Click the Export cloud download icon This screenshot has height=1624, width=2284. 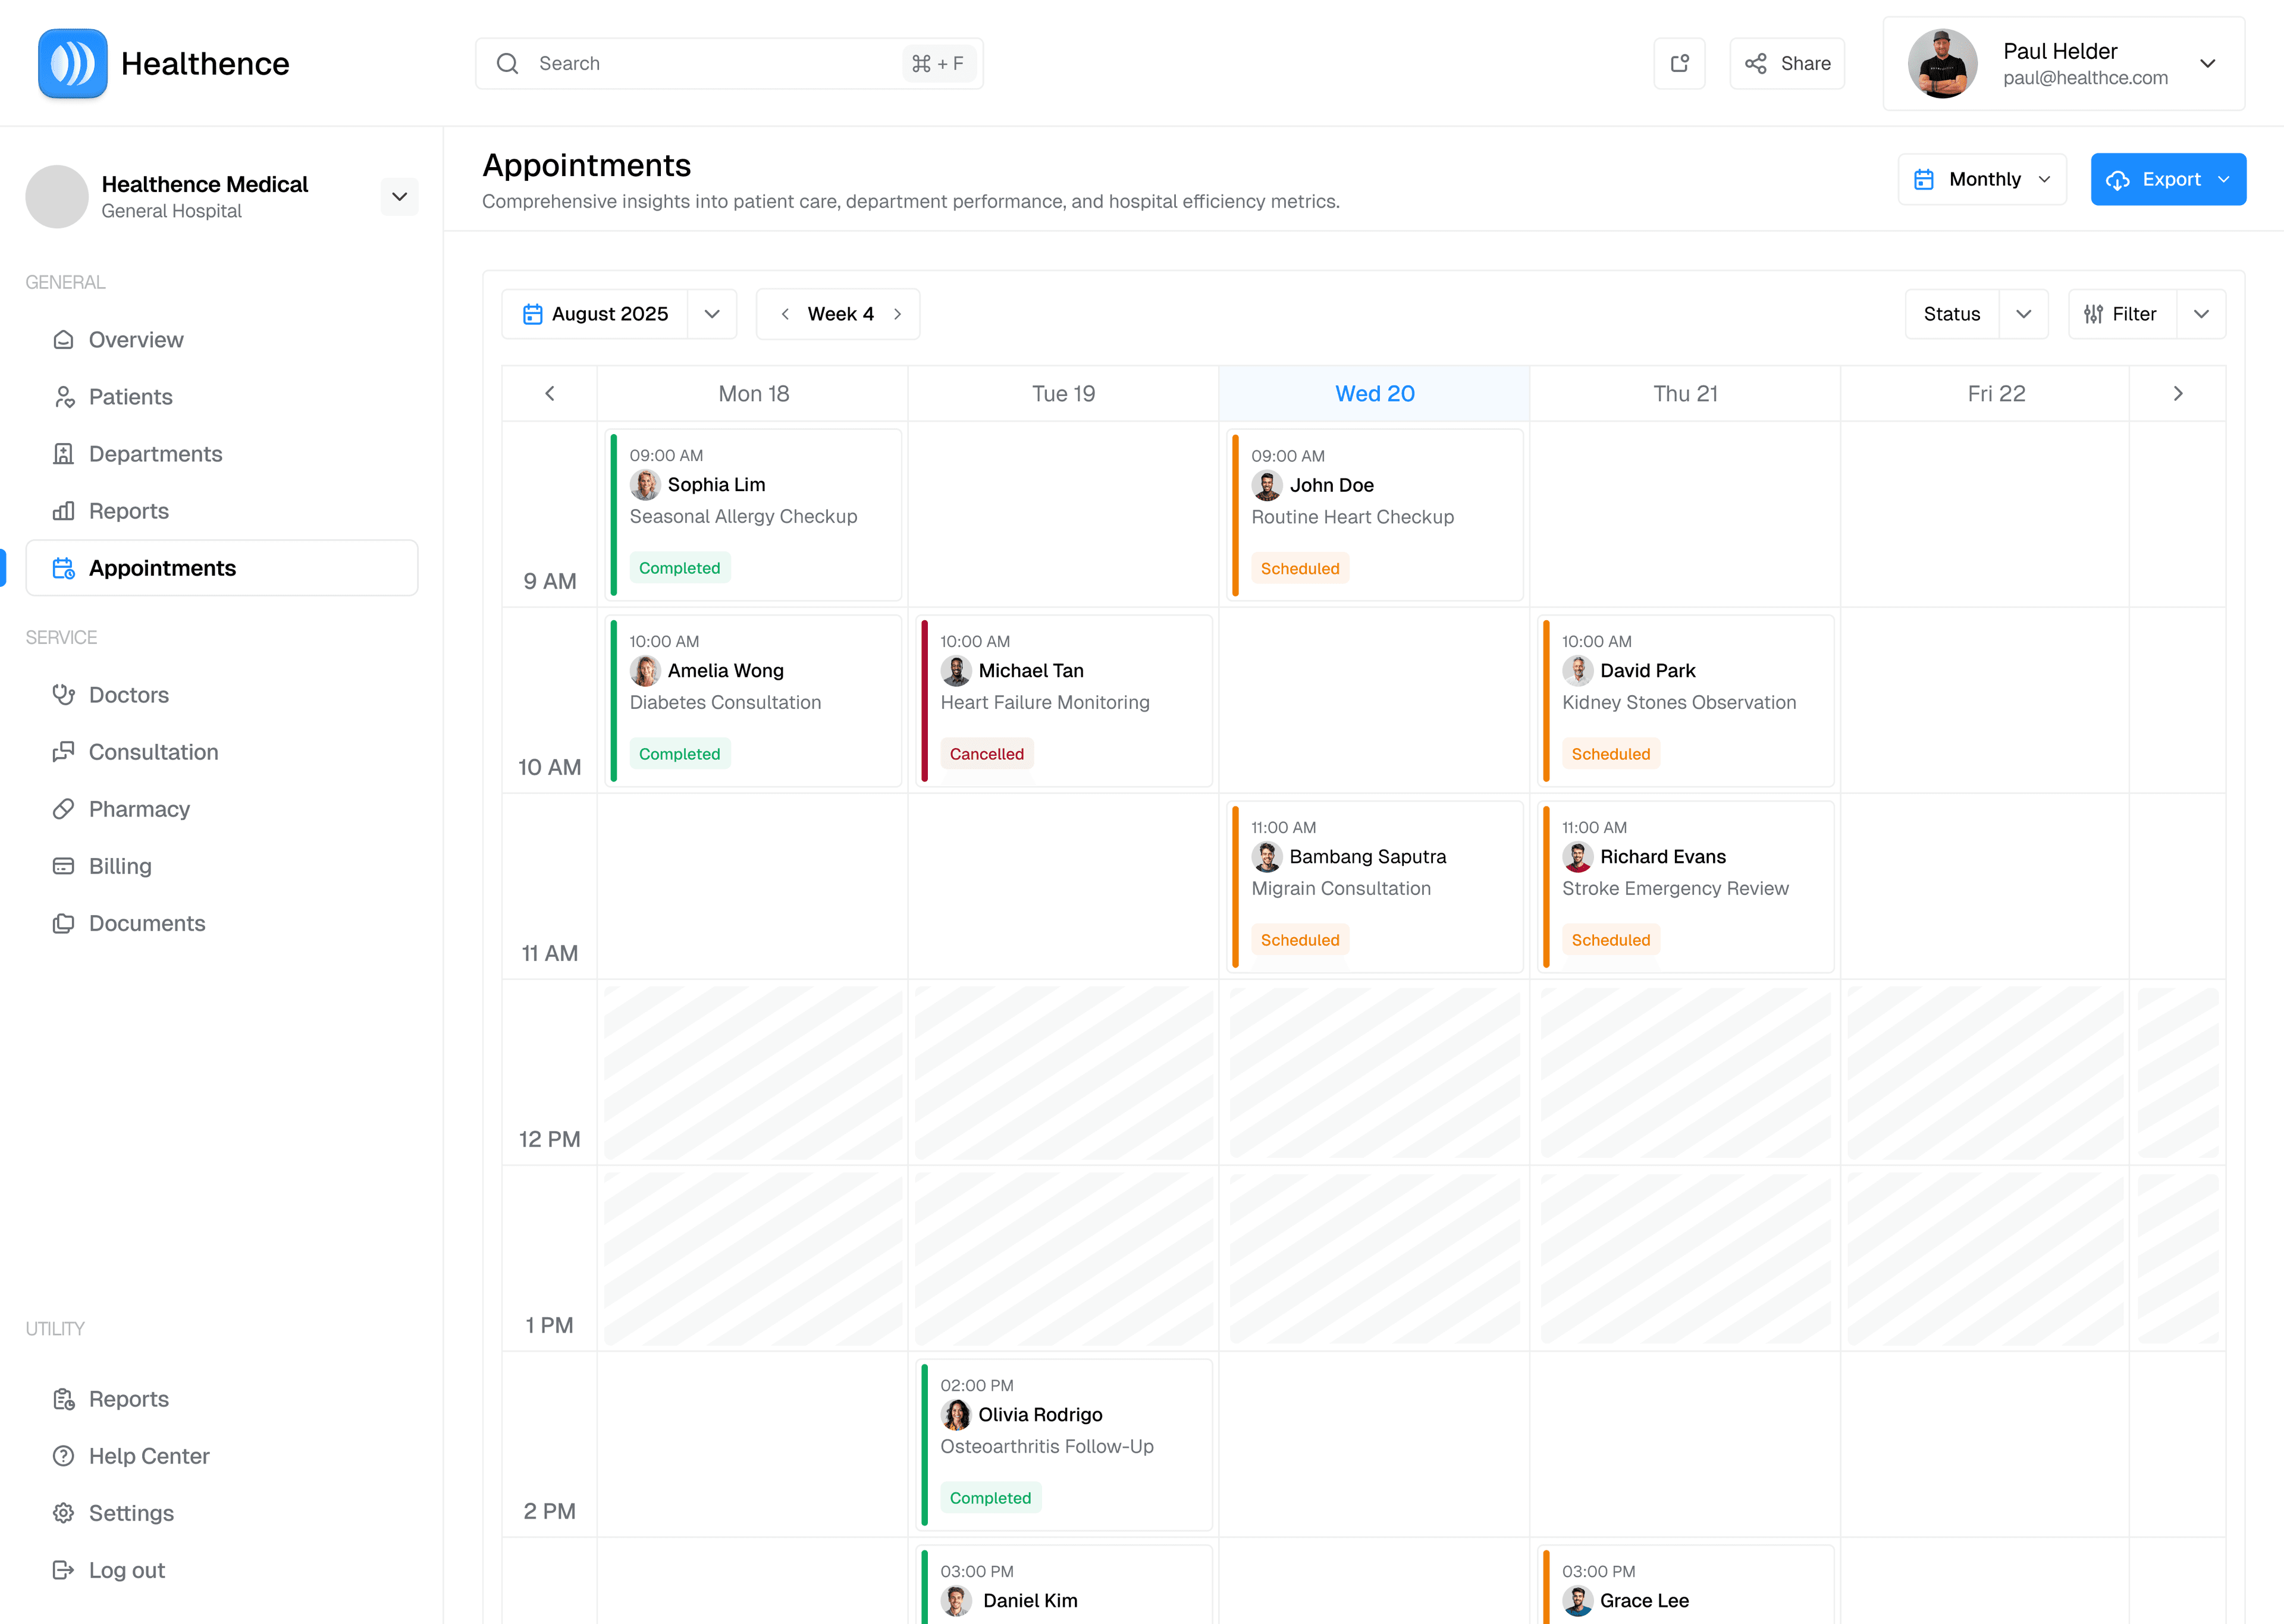click(x=2117, y=180)
